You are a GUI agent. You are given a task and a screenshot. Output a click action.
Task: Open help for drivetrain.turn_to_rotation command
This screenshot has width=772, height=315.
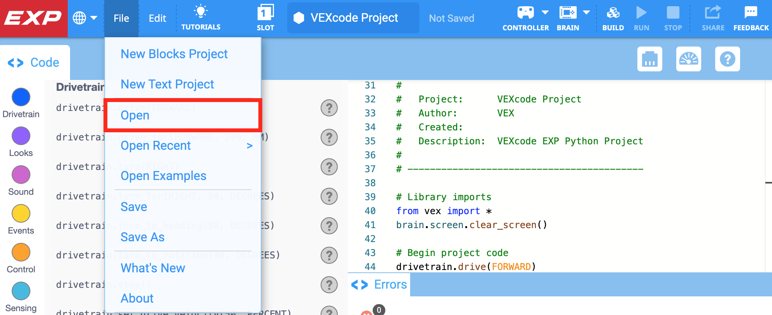329,255
